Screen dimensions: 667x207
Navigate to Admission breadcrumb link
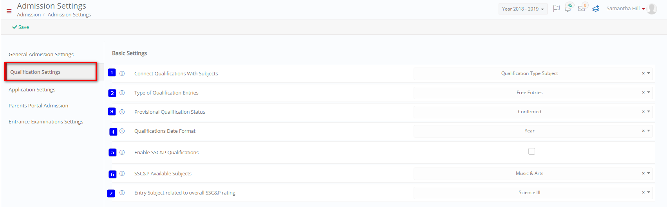29,15
